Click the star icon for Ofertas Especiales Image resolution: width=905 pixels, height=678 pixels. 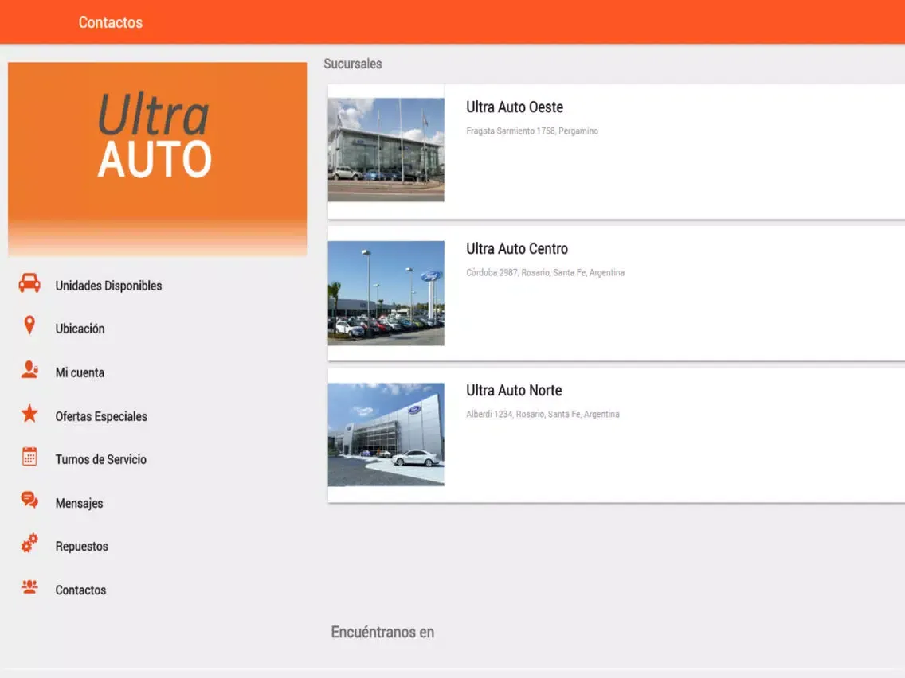point(29,413)
